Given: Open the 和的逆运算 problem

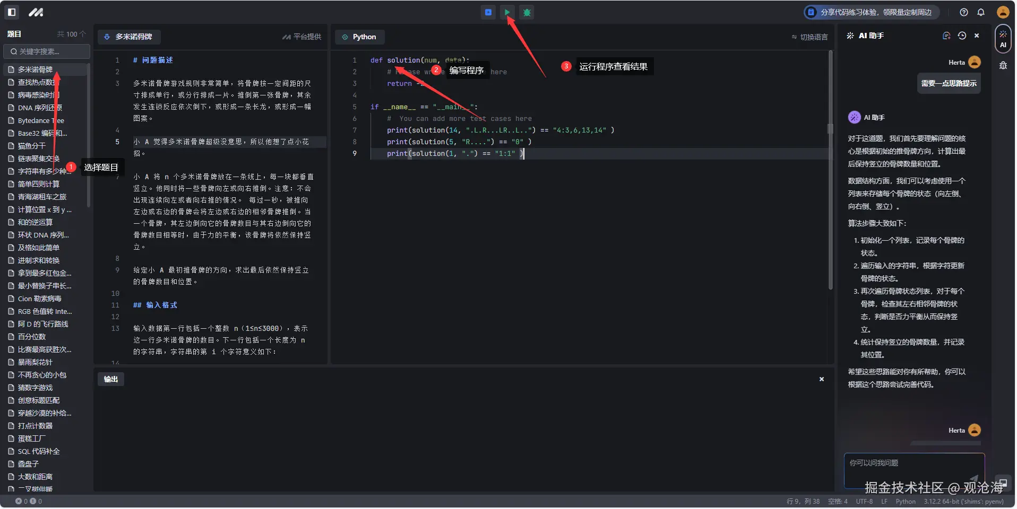Looking at the screenshot, I should 45,222.
